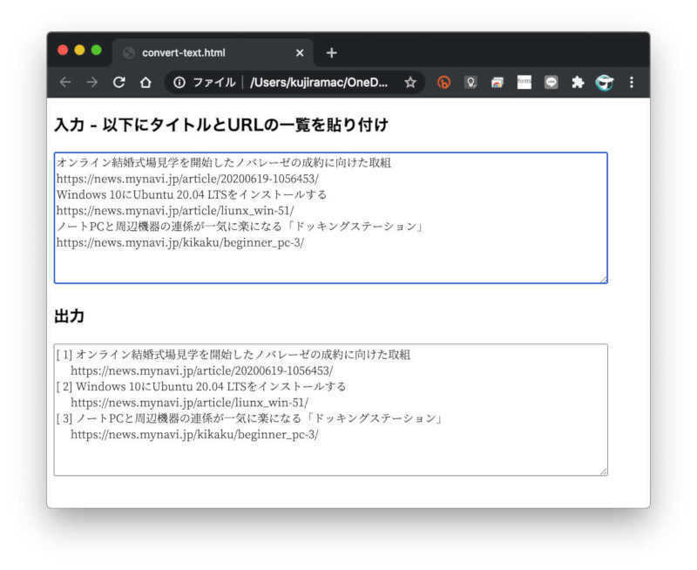Viewport: 697px width, 570px height.
Task: Click the output textarea resize handle
Action: pos(603,472)
